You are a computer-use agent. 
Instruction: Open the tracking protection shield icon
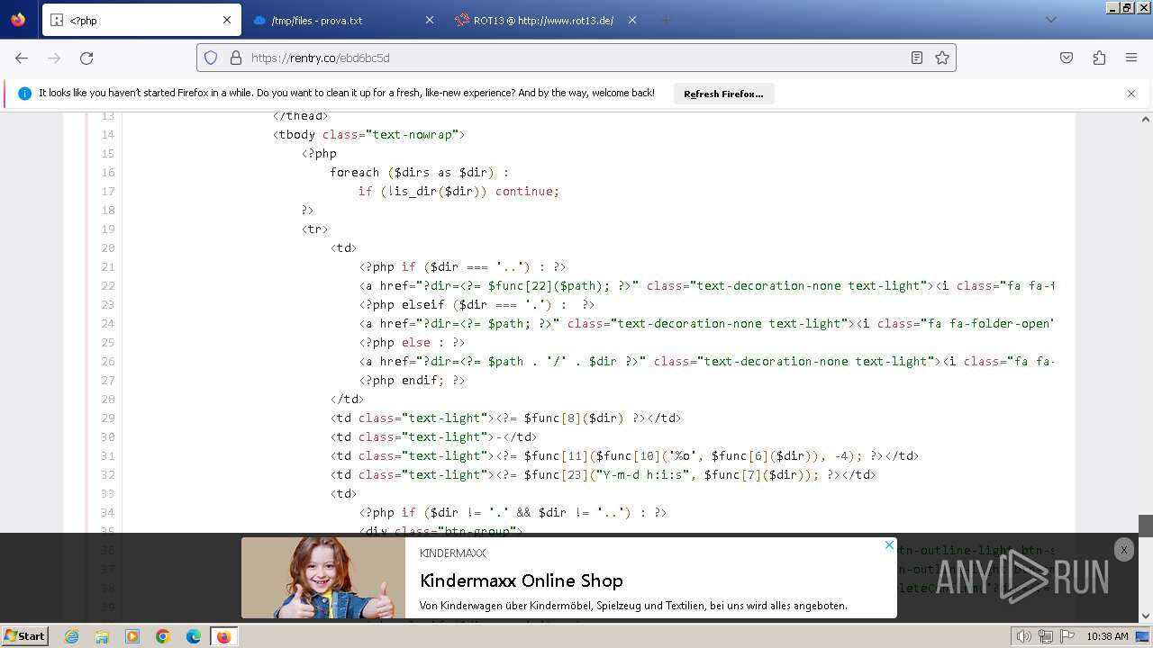pos(211,58)
